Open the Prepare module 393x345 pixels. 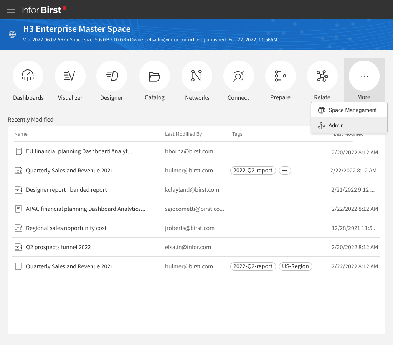pos(280,76)
